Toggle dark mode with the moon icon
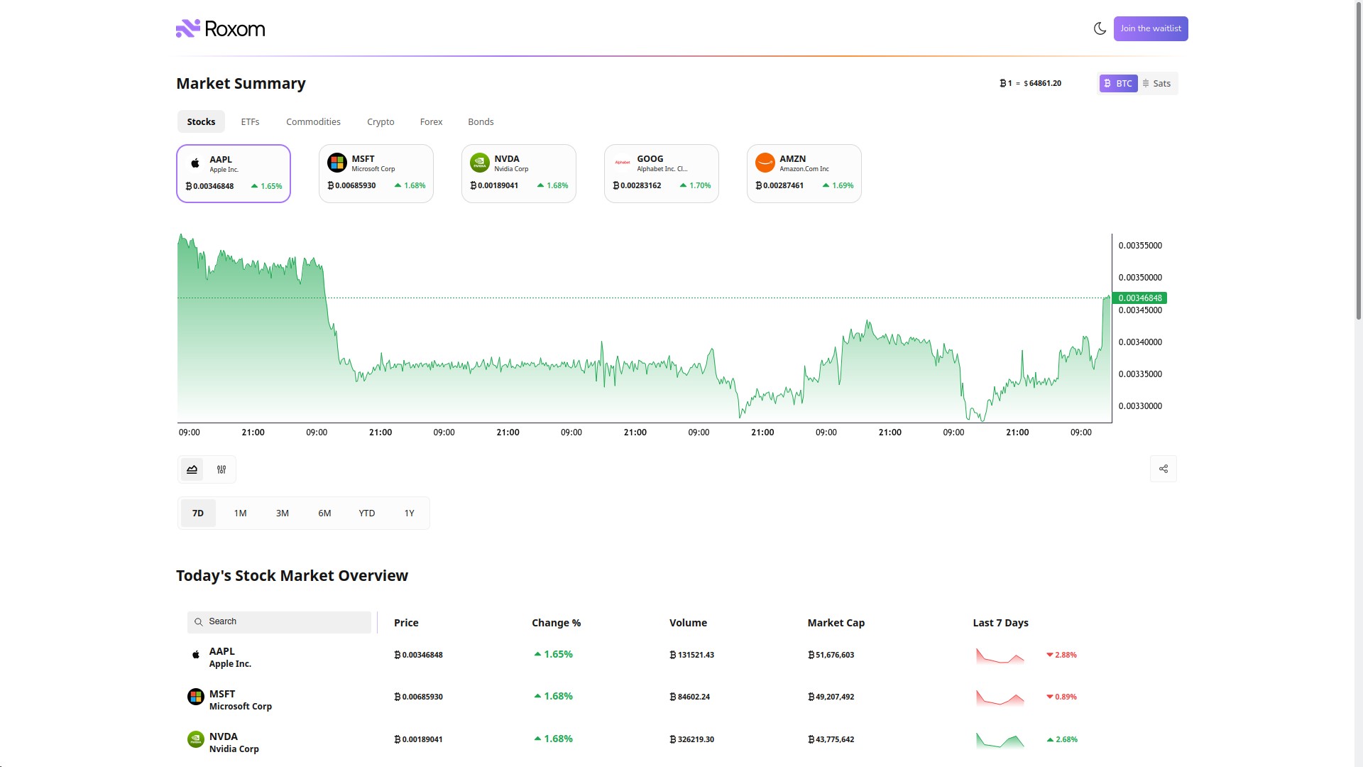 [1099, 28]
